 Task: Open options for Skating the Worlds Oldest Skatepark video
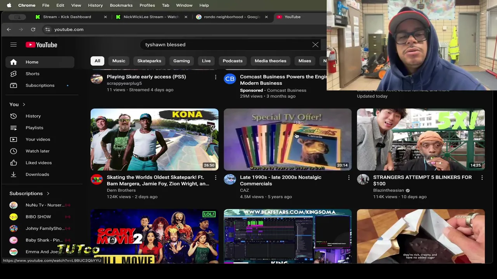215,177
